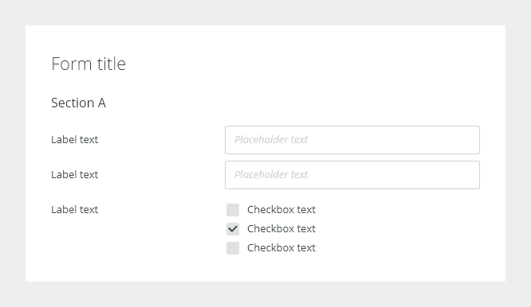
Task: Click the top checkbox's "Checkbox text" label
Action: pyautogui.click(x=281, y=210)
